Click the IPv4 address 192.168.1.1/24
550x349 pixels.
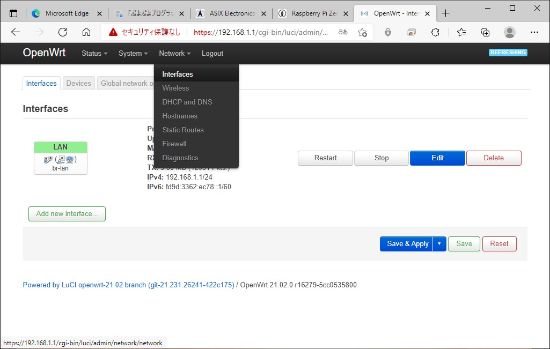click(189, 177)
